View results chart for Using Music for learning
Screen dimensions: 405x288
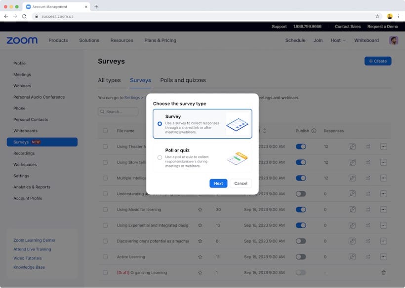coord(367,210)
